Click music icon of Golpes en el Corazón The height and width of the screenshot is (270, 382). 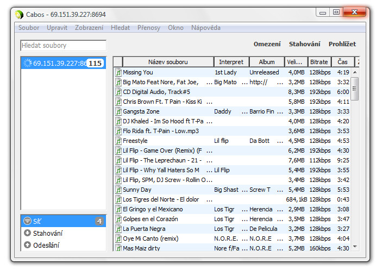tap(118, 219)
